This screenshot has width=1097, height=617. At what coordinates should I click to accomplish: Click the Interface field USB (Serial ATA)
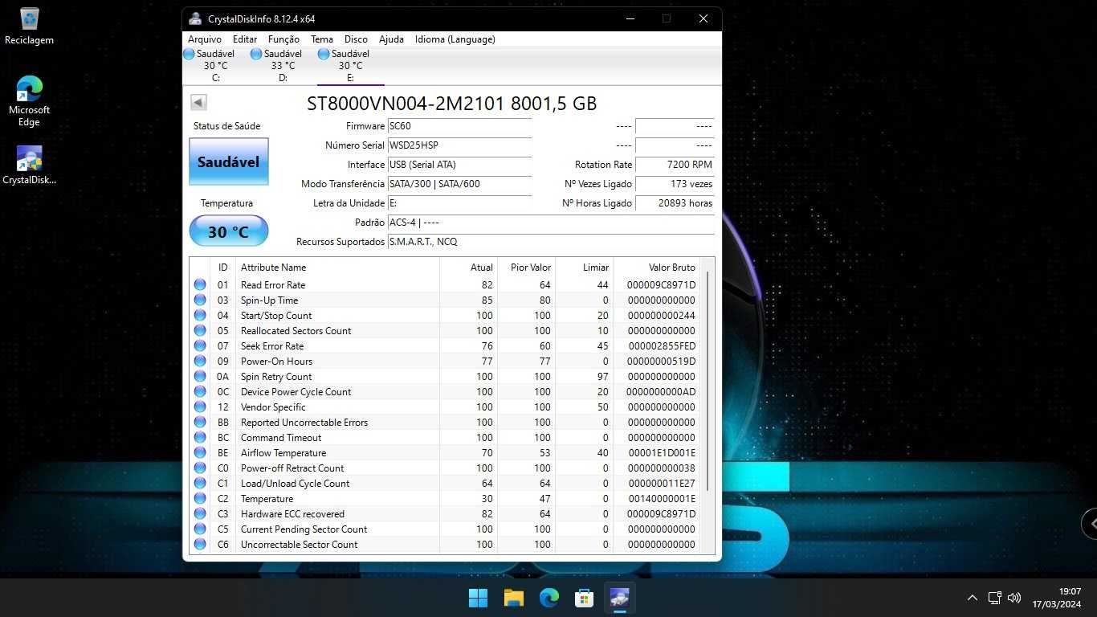coord(459,165)
